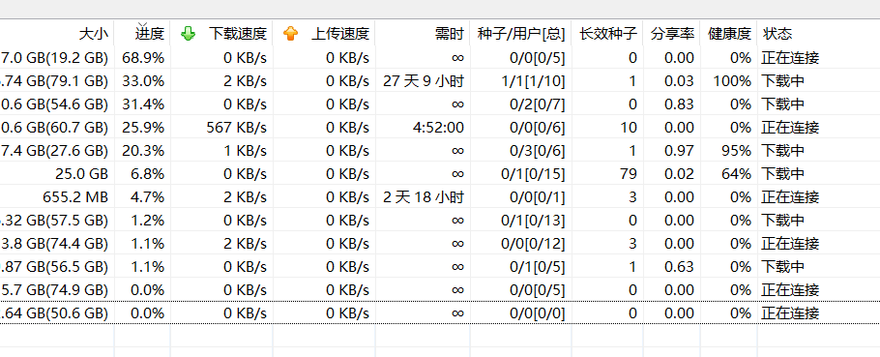Sort by 长效种子 column header
Image resolution: width=880 pixels, height=357 pixels.
(608, 34)
